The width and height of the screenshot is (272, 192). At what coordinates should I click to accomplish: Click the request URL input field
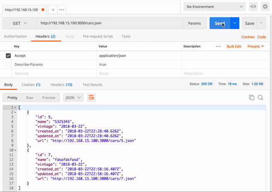[110, 23]
